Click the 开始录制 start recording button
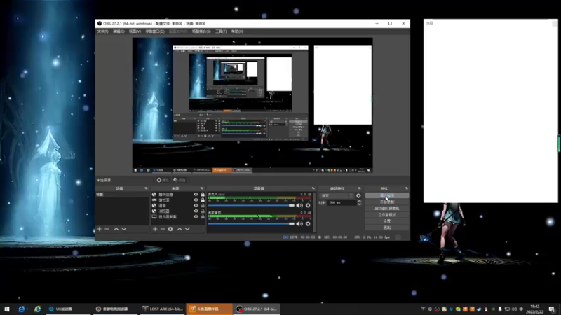Viewport: 561px width, 315px height. pos(387,202)
